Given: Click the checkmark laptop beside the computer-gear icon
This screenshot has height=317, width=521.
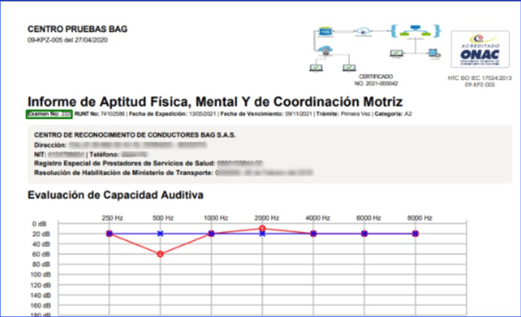Looking at the screenshot, I should (397, 53).
